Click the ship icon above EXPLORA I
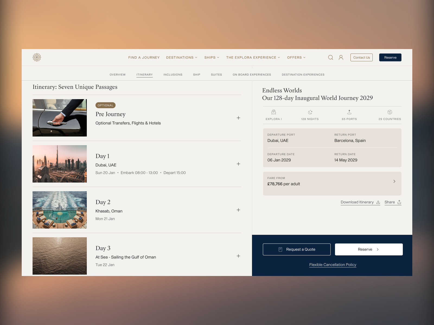Image resolution: width=434 pixels, height=325 pixels. pyautogui.click(x=273, y=112)
